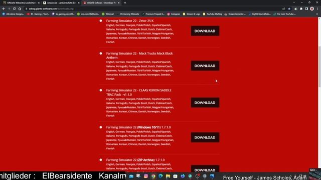Open one.com Webhosting bookmark

88,14
